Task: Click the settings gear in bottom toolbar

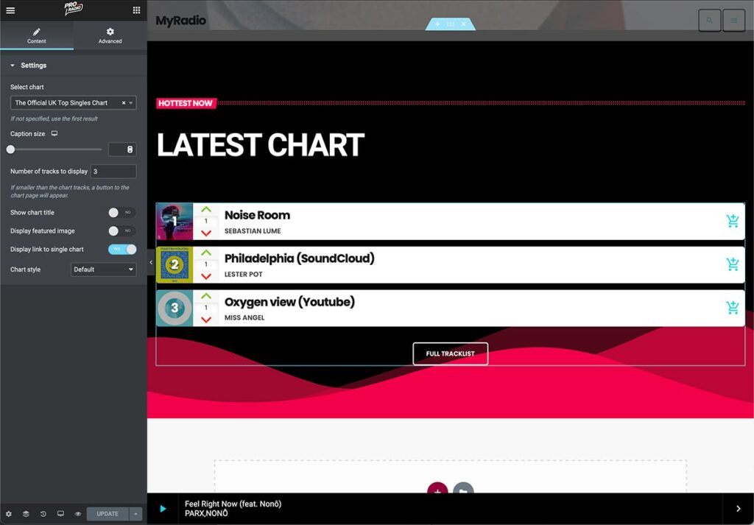Action: 9,514
